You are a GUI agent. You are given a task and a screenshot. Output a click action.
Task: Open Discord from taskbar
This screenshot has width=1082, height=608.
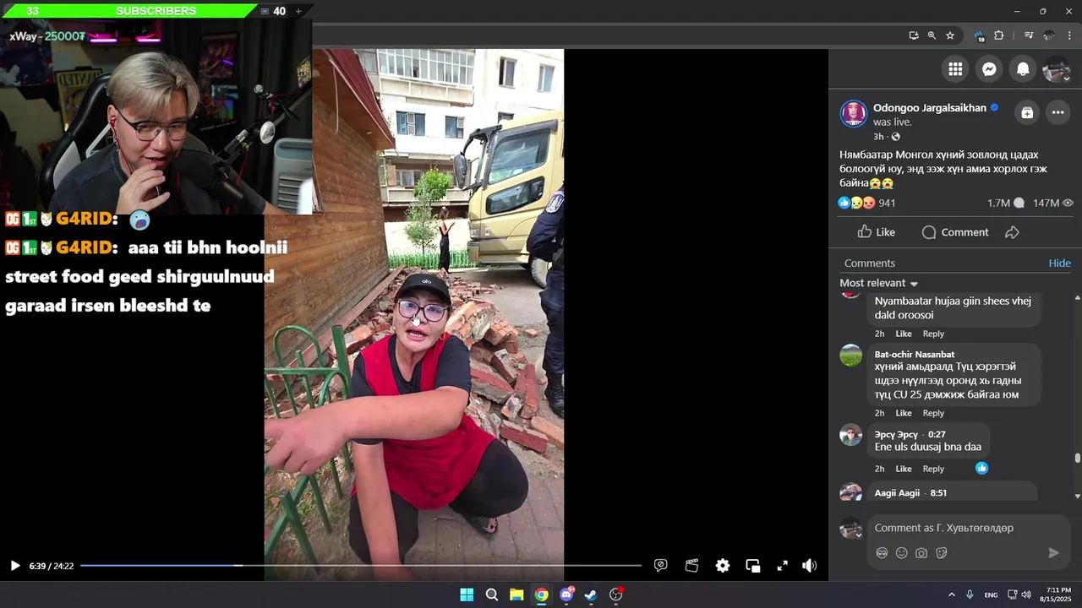[x=566, y=594]
